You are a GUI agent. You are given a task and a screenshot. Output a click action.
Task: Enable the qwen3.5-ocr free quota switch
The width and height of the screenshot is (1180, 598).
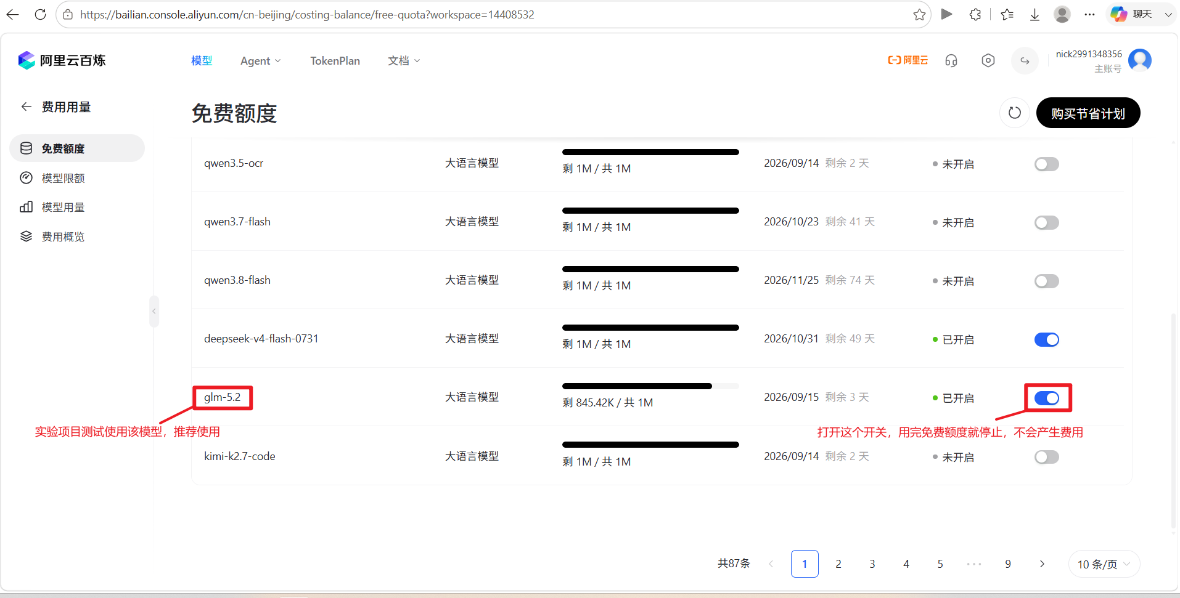(1046, 164)
